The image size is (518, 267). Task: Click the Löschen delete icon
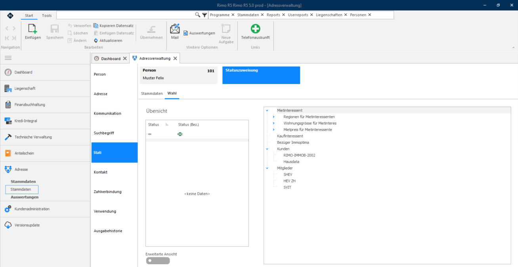click(70, 33)
